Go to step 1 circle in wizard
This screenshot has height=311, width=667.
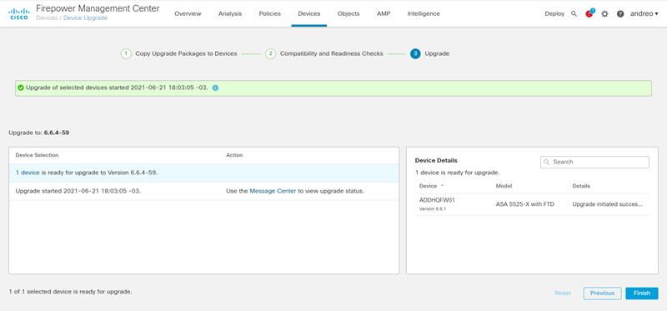[126, 54]
